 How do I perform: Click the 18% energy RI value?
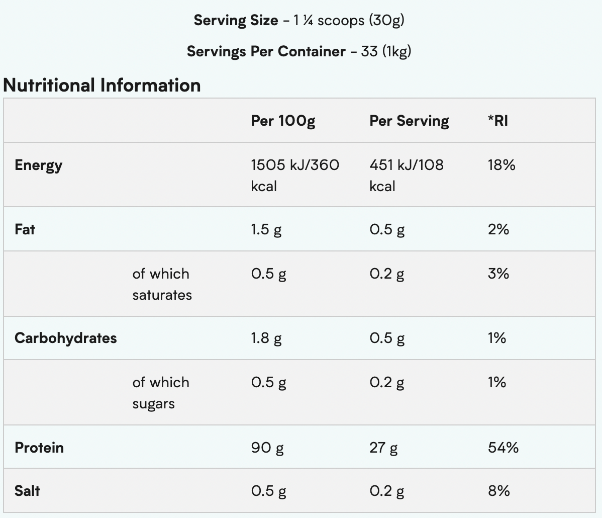pos(501,165)
